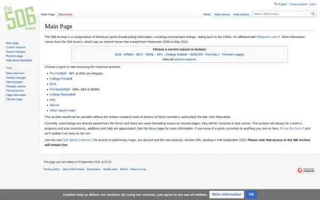The image size is (320, 200).
Task: Click Return to top
Action: [x=138, y=170]
